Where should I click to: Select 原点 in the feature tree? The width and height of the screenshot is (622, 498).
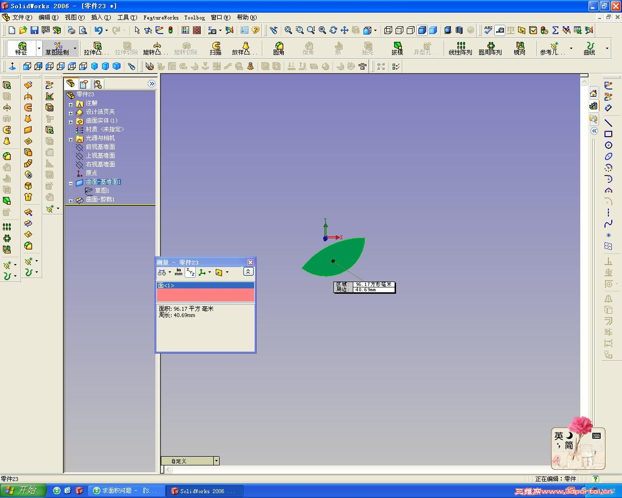click(91, 173)
